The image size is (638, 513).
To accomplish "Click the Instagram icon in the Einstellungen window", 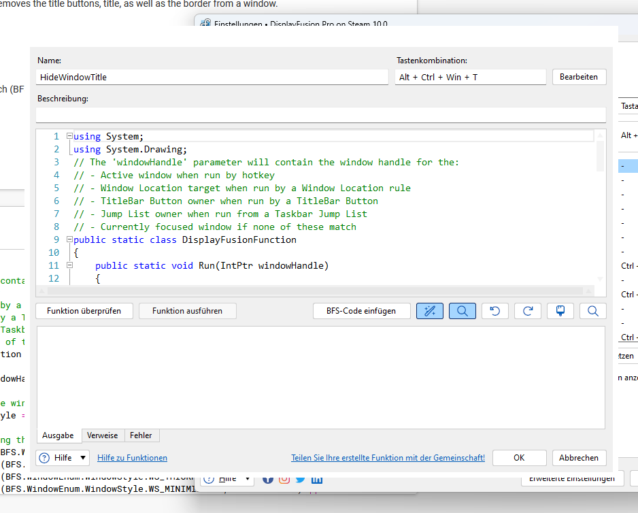I will 284,480.
